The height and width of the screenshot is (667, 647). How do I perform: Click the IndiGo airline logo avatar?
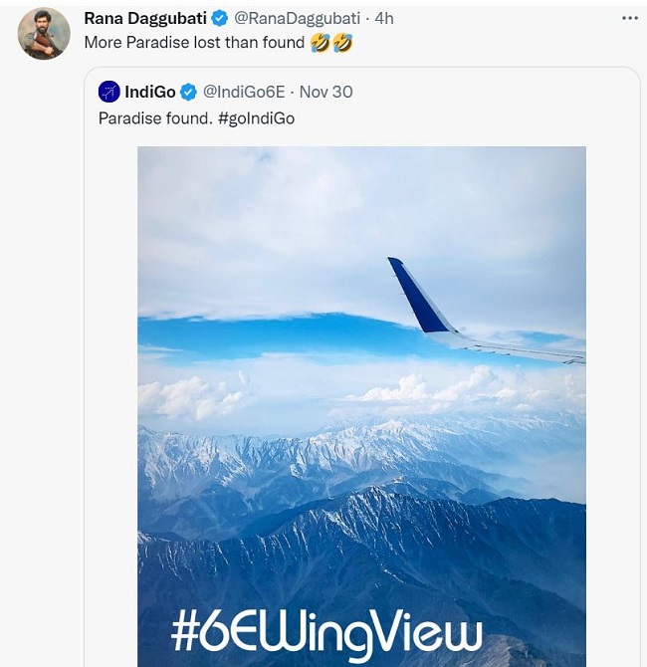(108, 92)
